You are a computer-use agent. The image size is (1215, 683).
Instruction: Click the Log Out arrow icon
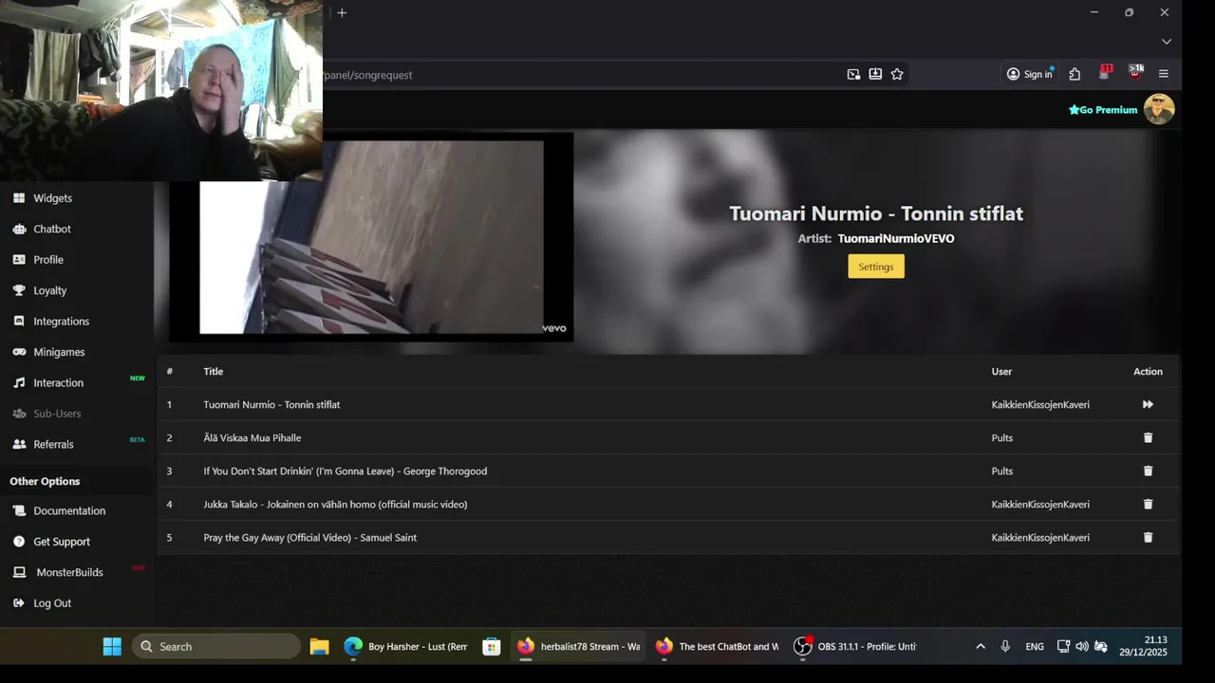click(x=19, y=603)
